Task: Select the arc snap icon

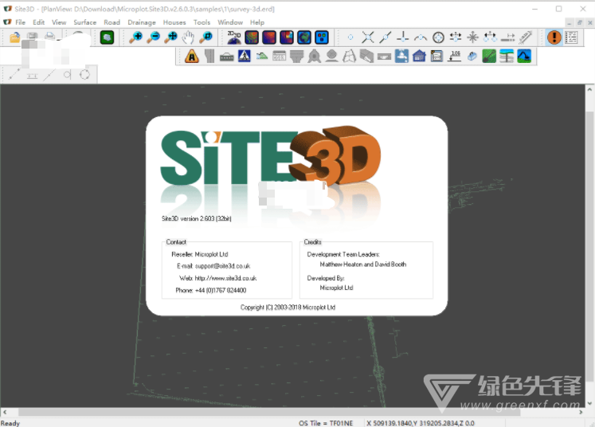Action: [421, 37]
